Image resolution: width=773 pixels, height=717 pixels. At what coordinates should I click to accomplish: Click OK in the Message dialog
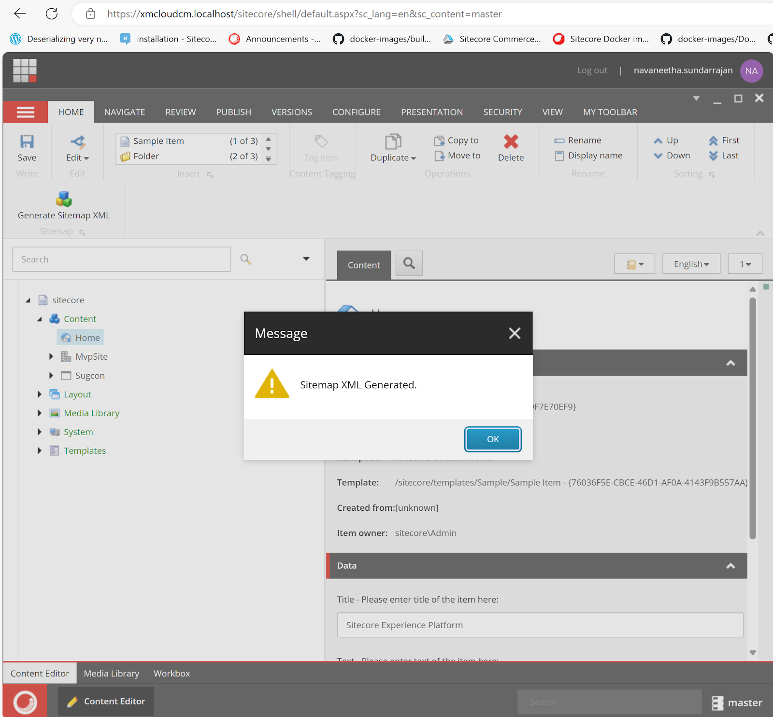493,439
